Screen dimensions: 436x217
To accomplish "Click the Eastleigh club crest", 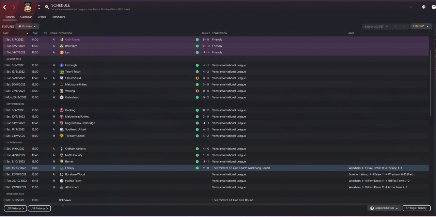I will click(62, 65).
